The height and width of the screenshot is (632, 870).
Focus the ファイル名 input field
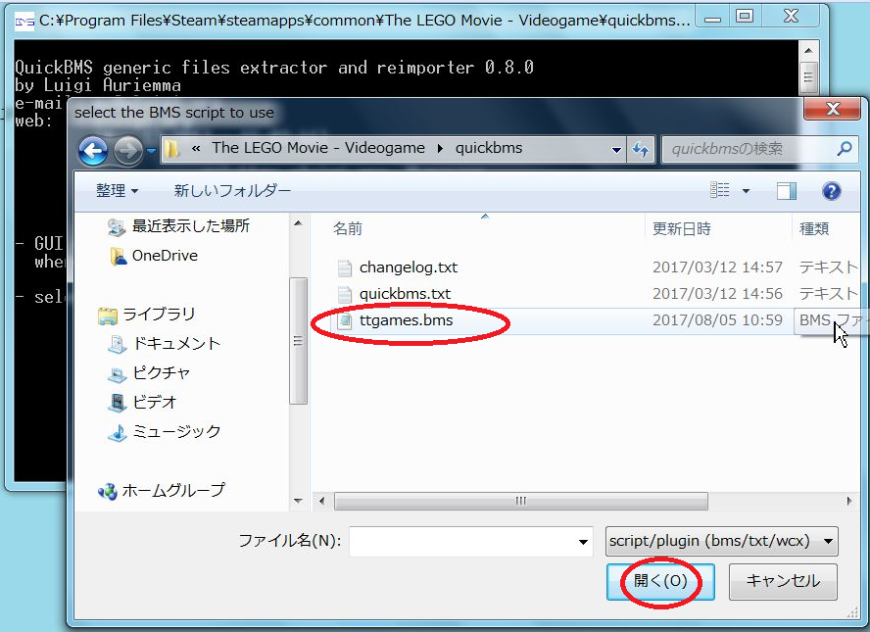click(463, 541)
